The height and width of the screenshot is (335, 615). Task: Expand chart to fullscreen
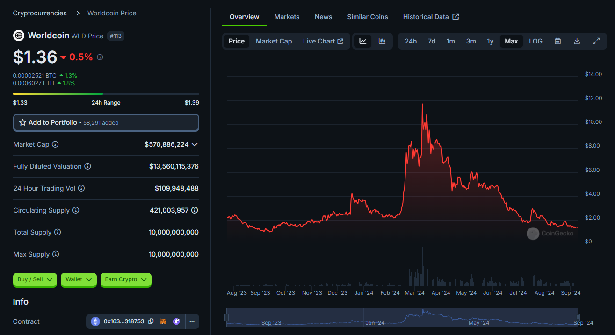[596, 41]
